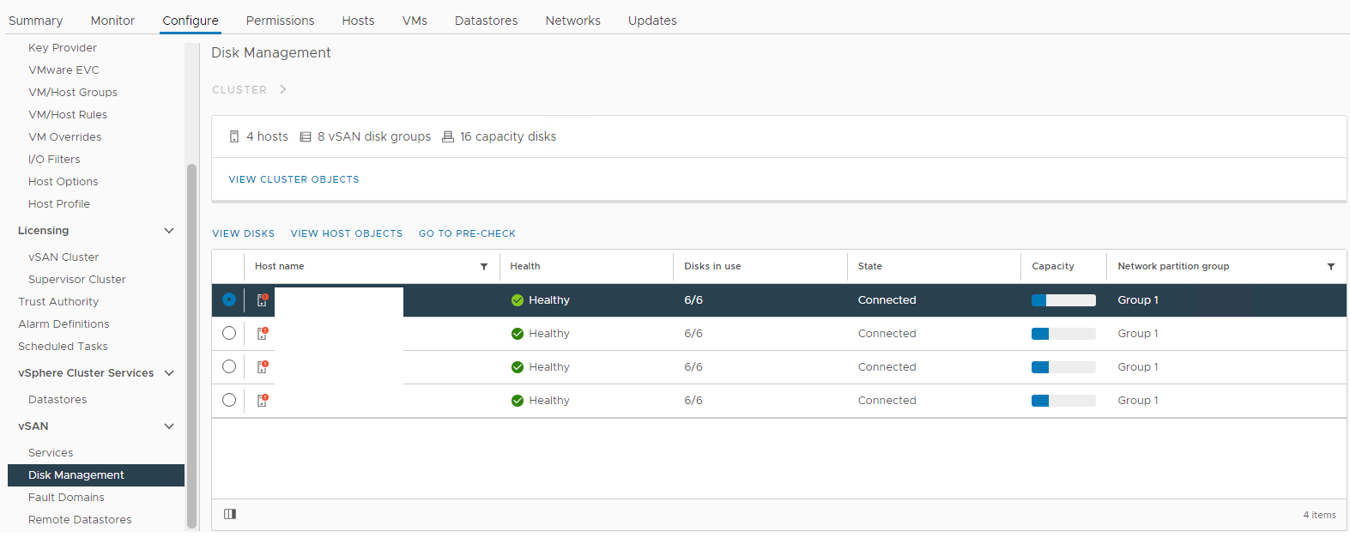Click the host icon in the first table row

263,300
